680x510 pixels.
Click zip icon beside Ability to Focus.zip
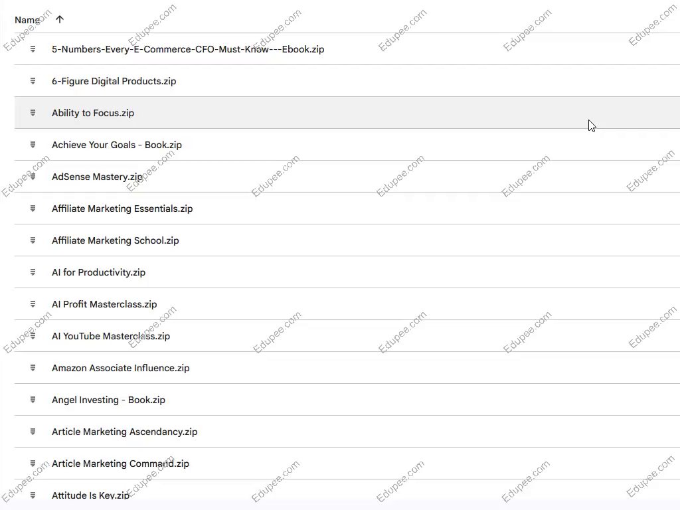pyautogui.click(x=33, y=113)
